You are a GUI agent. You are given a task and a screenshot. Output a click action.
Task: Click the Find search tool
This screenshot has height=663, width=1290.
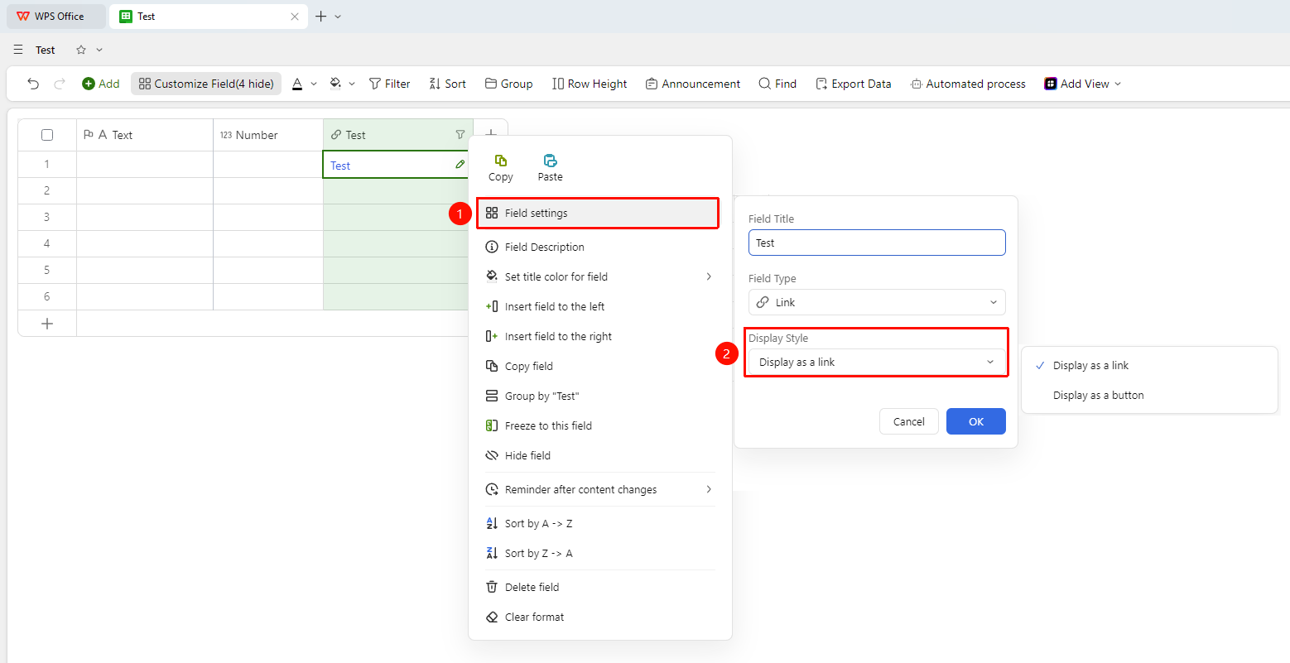777,84
